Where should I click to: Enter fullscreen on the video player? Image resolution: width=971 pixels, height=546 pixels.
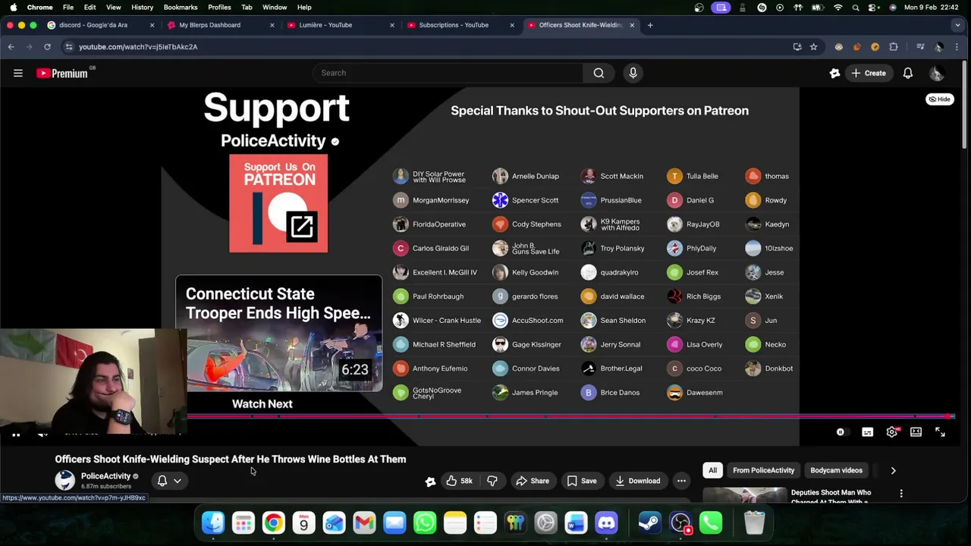(x=940, y=432)
